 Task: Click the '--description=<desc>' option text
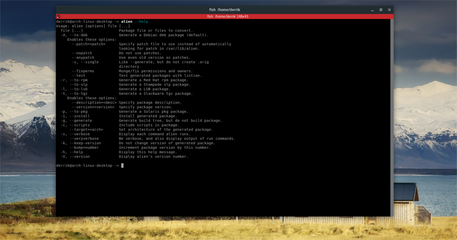94,102
